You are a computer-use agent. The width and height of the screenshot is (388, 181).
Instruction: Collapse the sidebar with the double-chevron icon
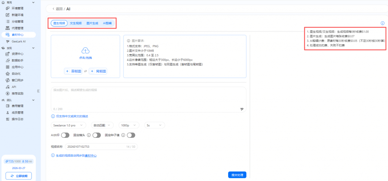pyautogui.click(x=38, y=91)
